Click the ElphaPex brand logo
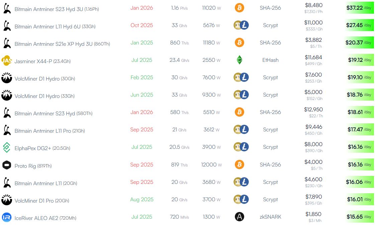The height and width of the screenshot is (228, 382). [7, 148]
